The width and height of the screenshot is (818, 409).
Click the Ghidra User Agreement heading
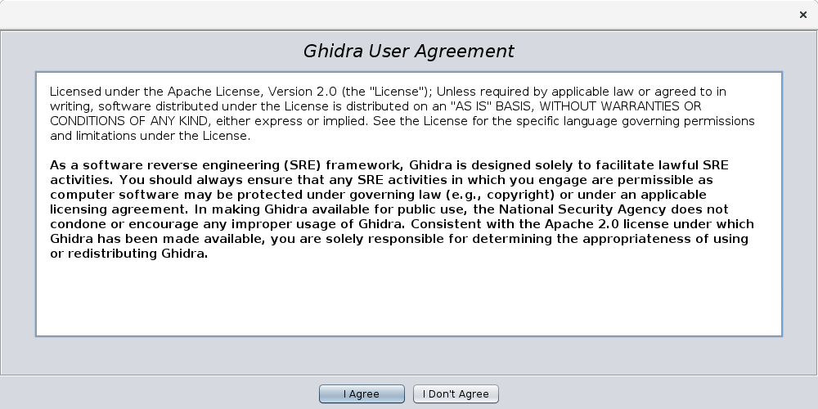pyautogui.click(x=408, y=51)
